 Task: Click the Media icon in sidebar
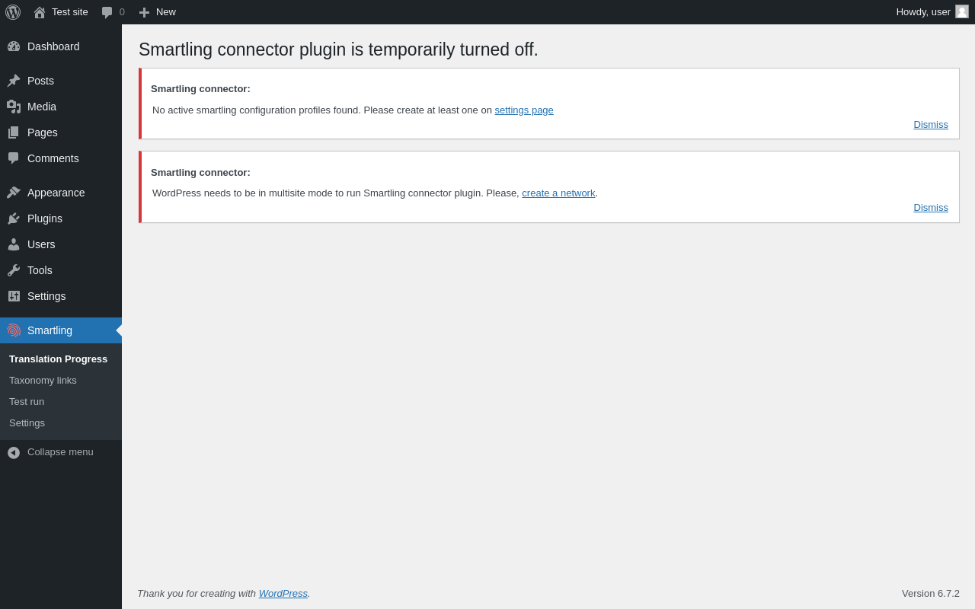(x=14, y=107)
